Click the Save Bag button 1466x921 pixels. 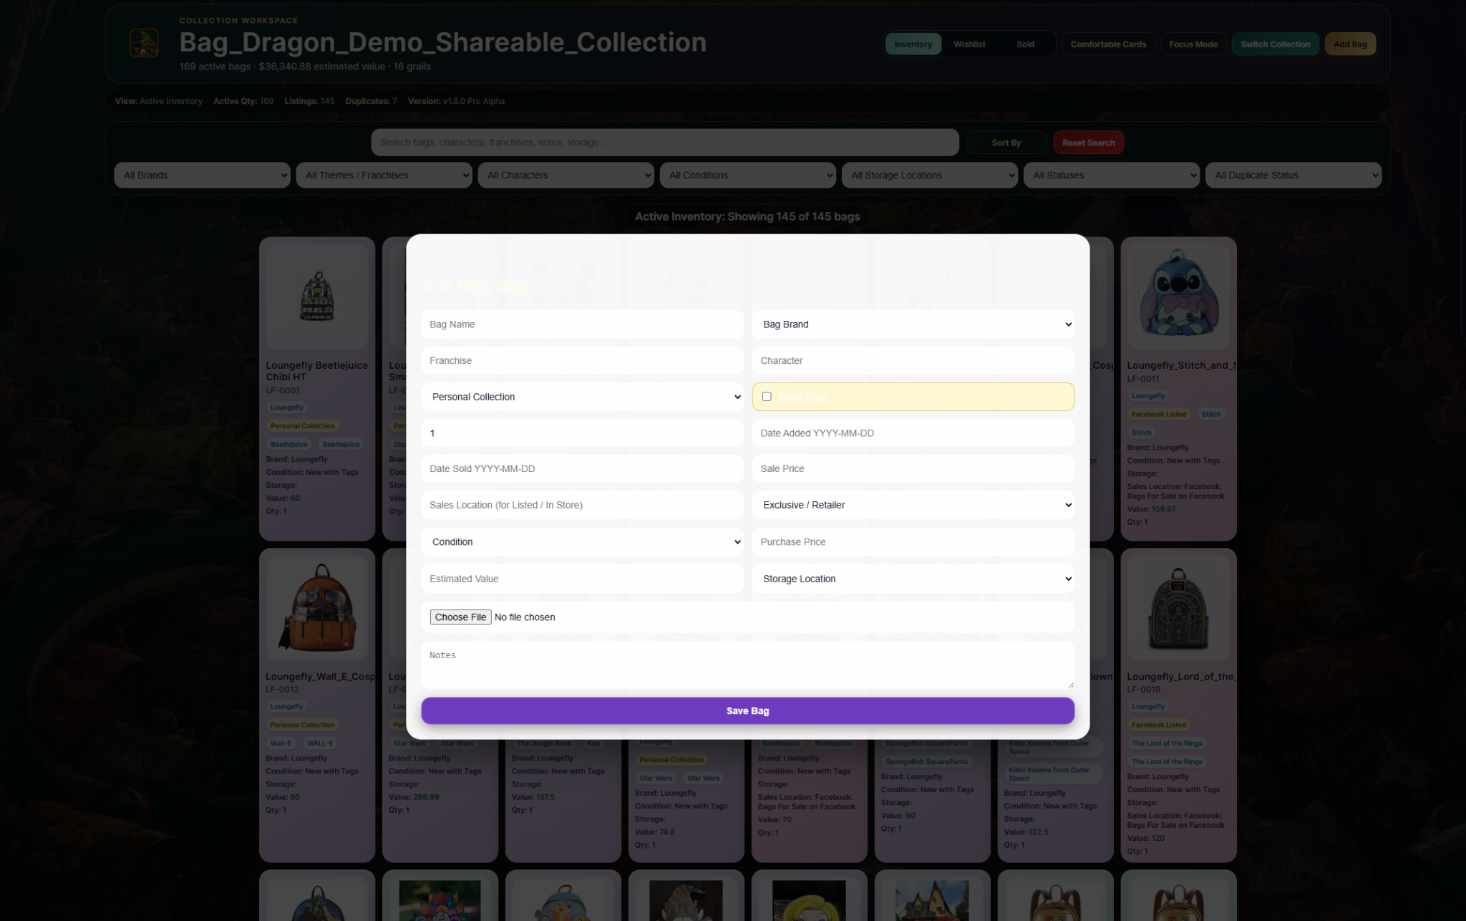pyautogui.click(x=747, y=710)
